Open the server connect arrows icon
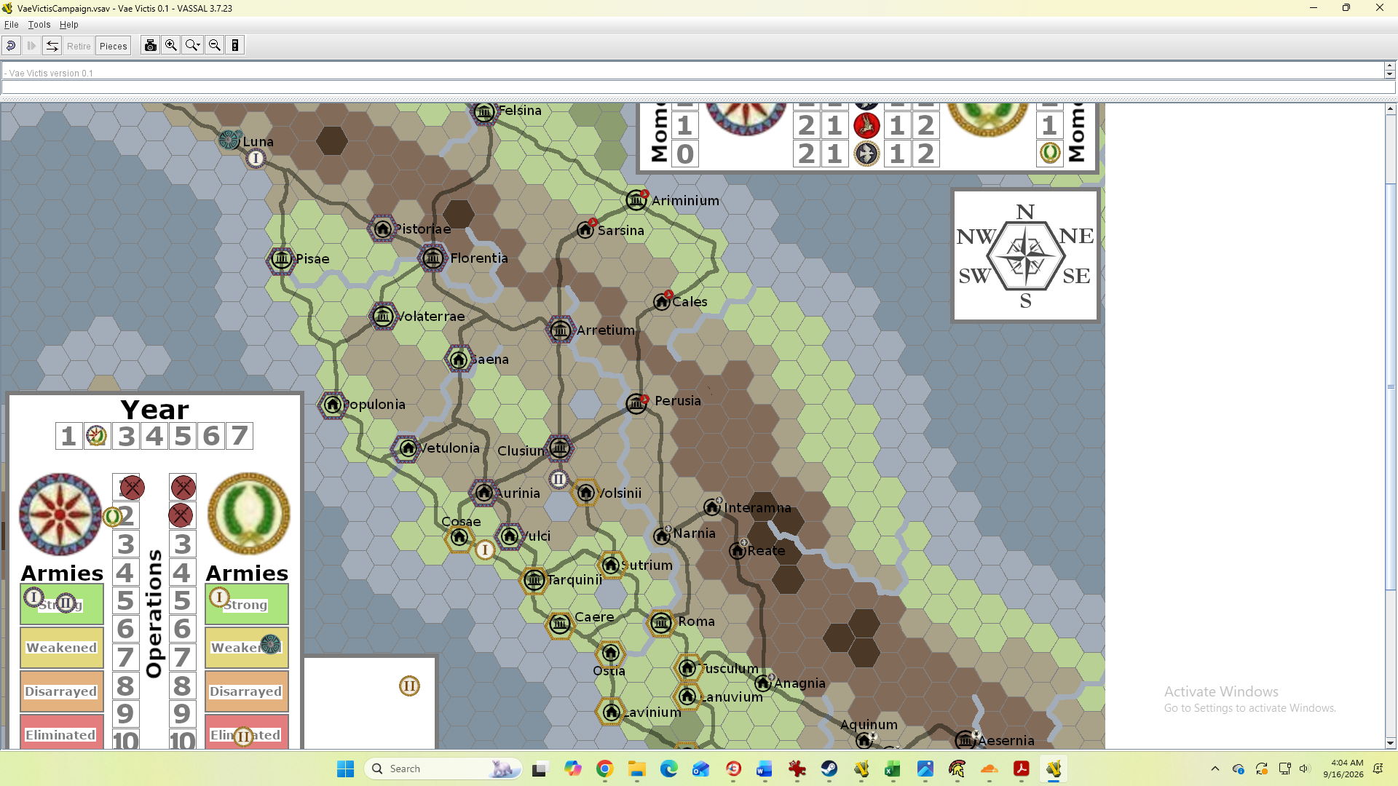Screen dimensions: 1398x786 pos(52,46)
